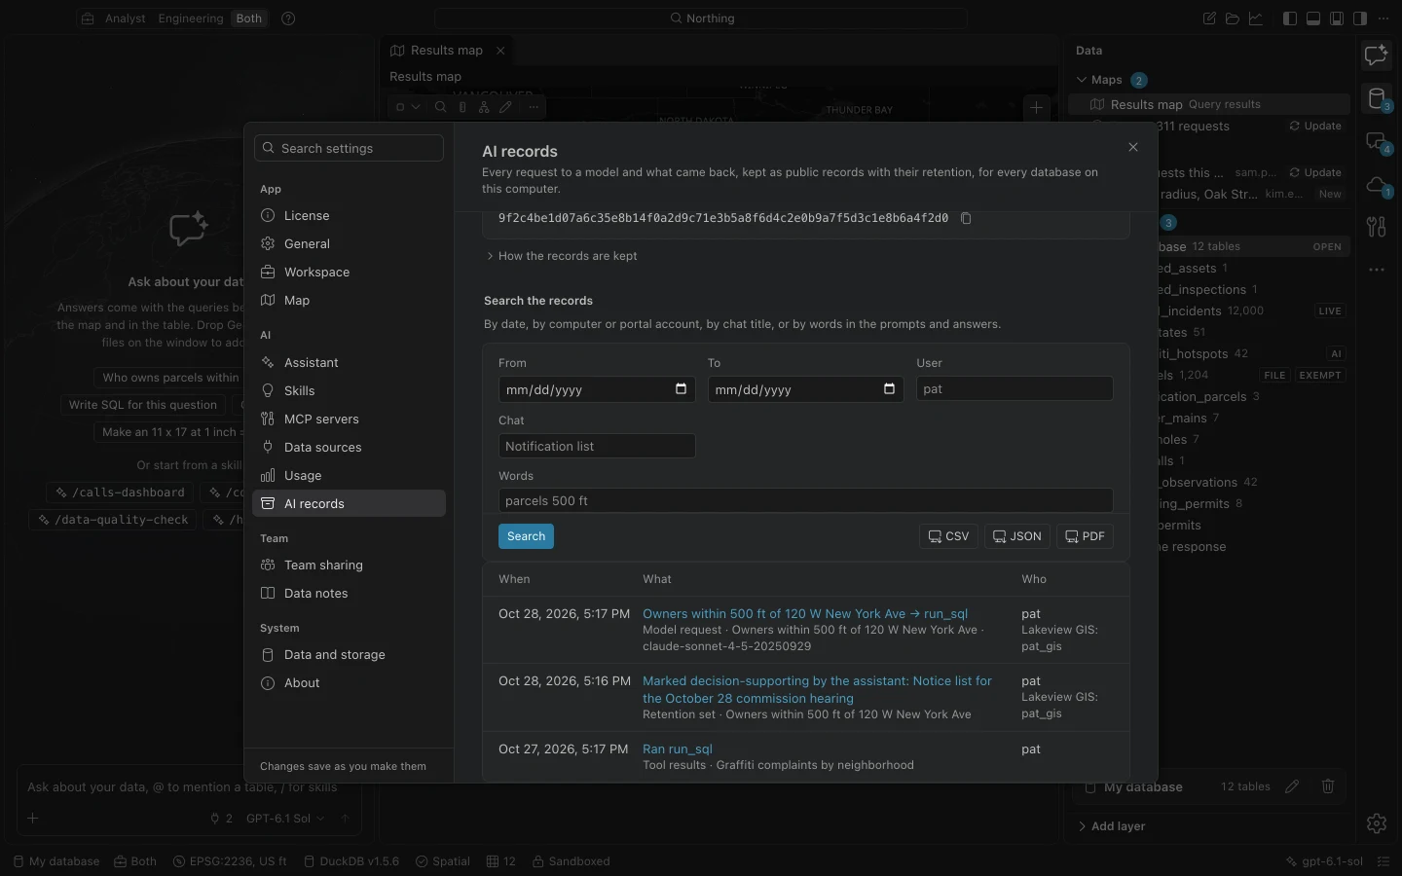1402x876 pixels.
Task: Switch the mode to Analyst
Action: tap(125, 18)
